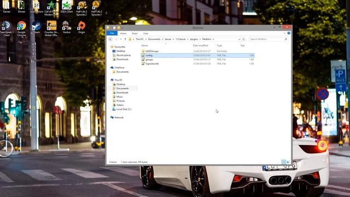Open the File tab in Explorer
The height and width of the screenshot is (197, 350).
[112, 33]
